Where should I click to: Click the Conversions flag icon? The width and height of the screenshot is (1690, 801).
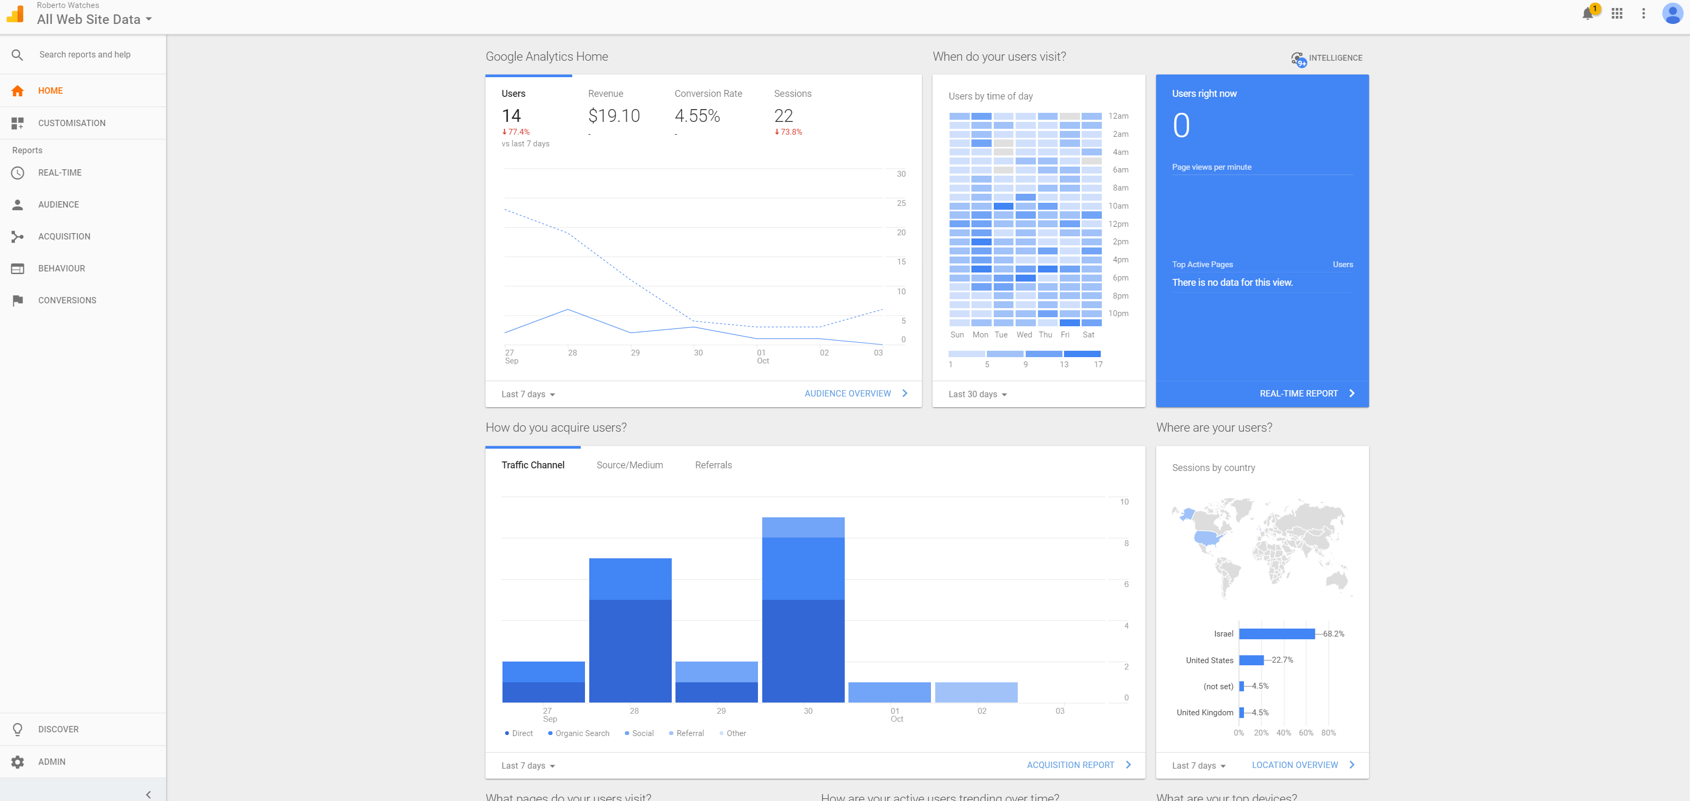pos(18,301)
